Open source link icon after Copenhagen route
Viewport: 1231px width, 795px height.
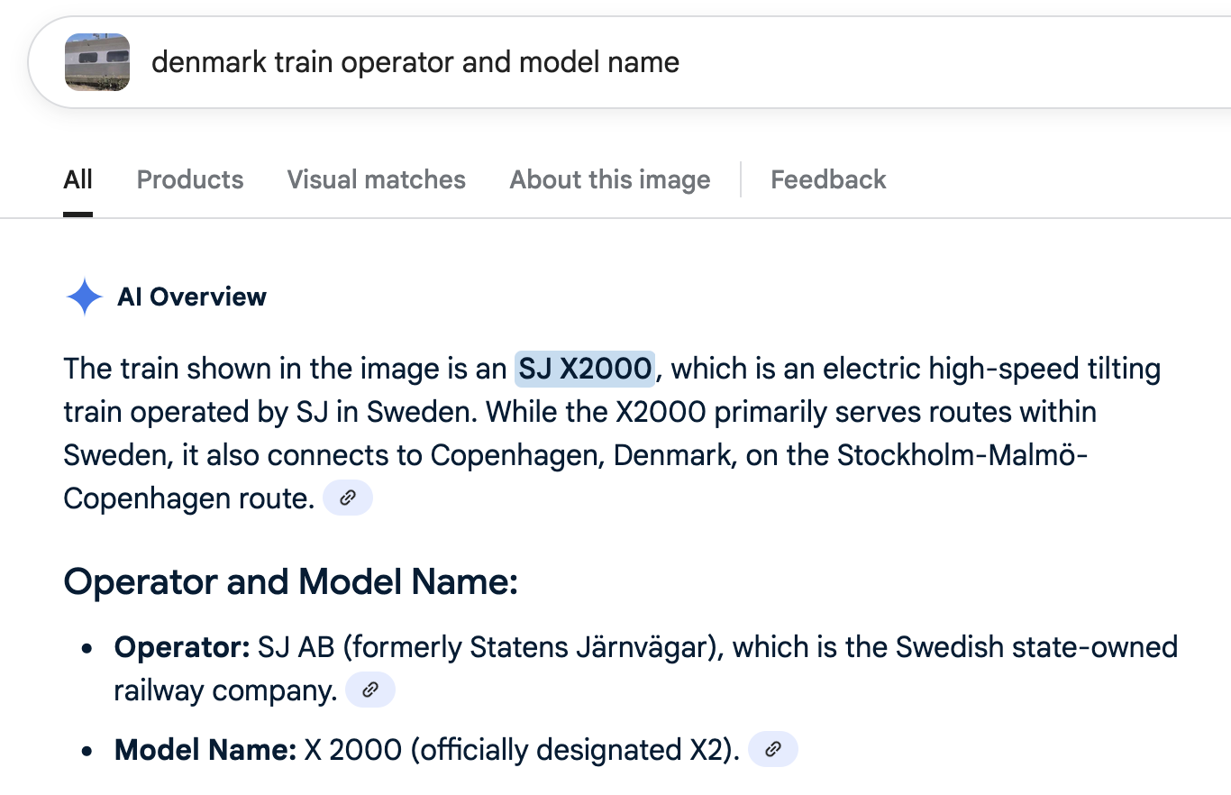tap(348, 498)
